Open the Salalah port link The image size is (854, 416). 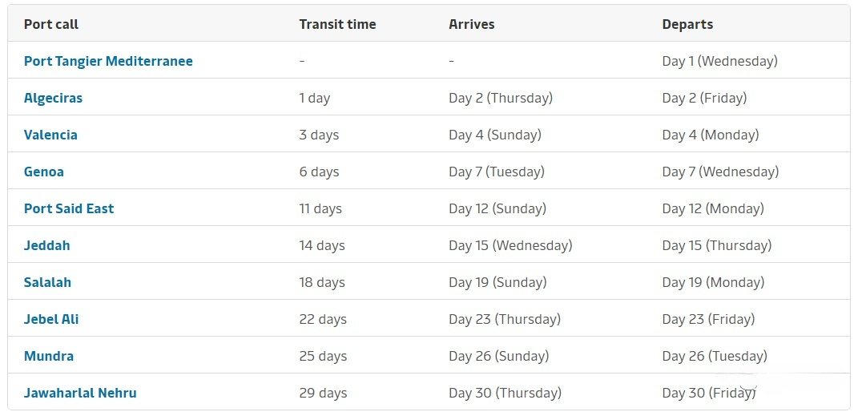[47, 282]
